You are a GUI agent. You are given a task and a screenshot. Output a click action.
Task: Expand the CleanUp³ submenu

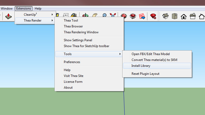click(x=35, y=14)
